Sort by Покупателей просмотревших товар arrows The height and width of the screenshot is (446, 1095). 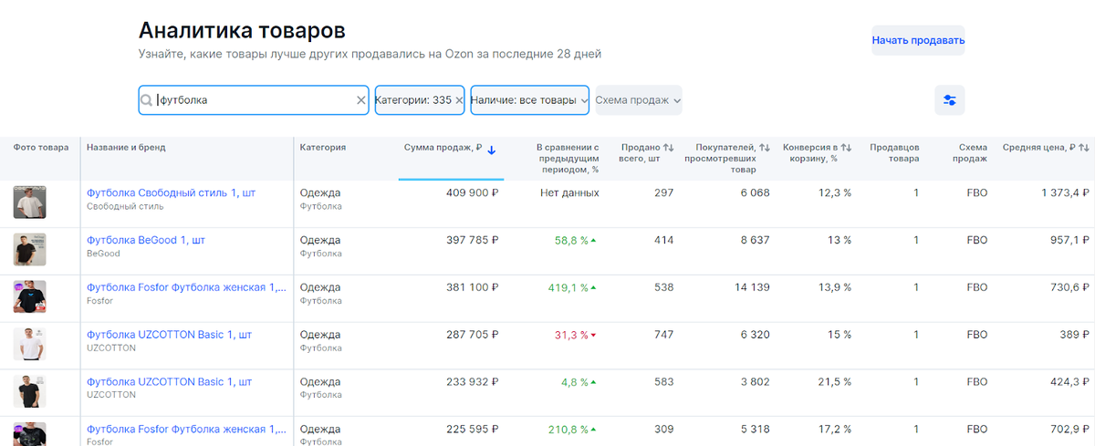tap(765, 147)
